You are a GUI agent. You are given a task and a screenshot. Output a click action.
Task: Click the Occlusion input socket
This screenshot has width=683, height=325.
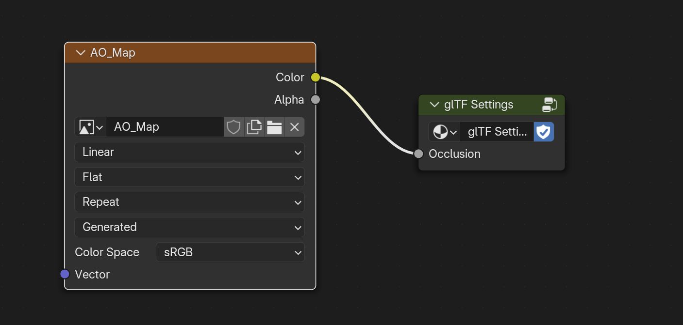click(x=419, y=154)
